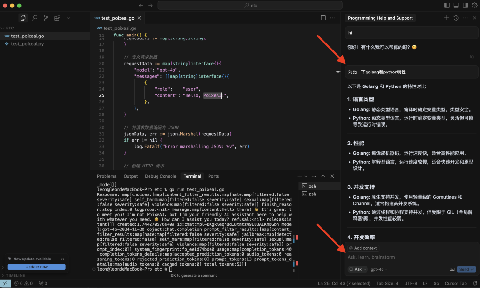
Task: Open the Search view in the sidebar
Action: click(34, 18)
